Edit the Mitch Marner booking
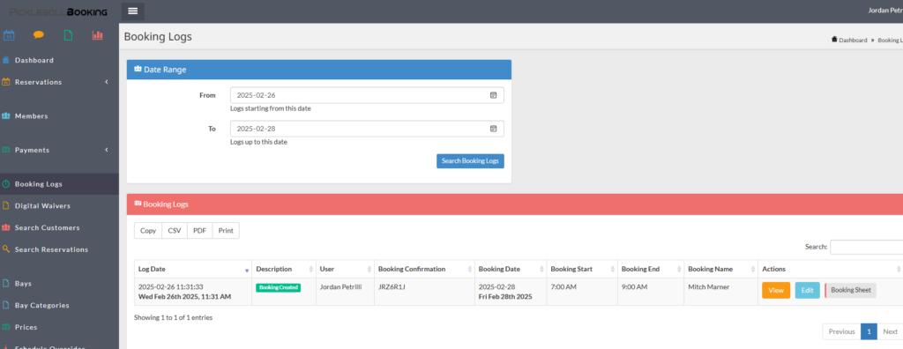 [808, 290]
